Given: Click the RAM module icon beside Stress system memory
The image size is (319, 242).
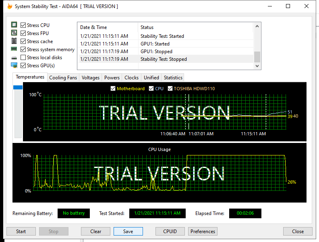Looking at the screenshot, I should tap(14, 49).
